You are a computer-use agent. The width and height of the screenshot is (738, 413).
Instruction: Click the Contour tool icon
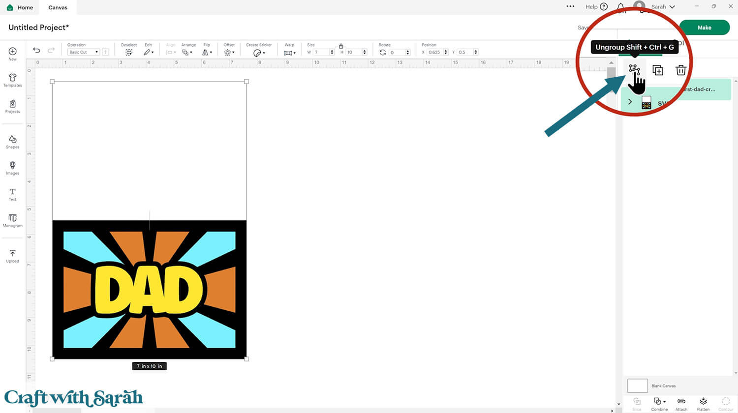point(726,401)
